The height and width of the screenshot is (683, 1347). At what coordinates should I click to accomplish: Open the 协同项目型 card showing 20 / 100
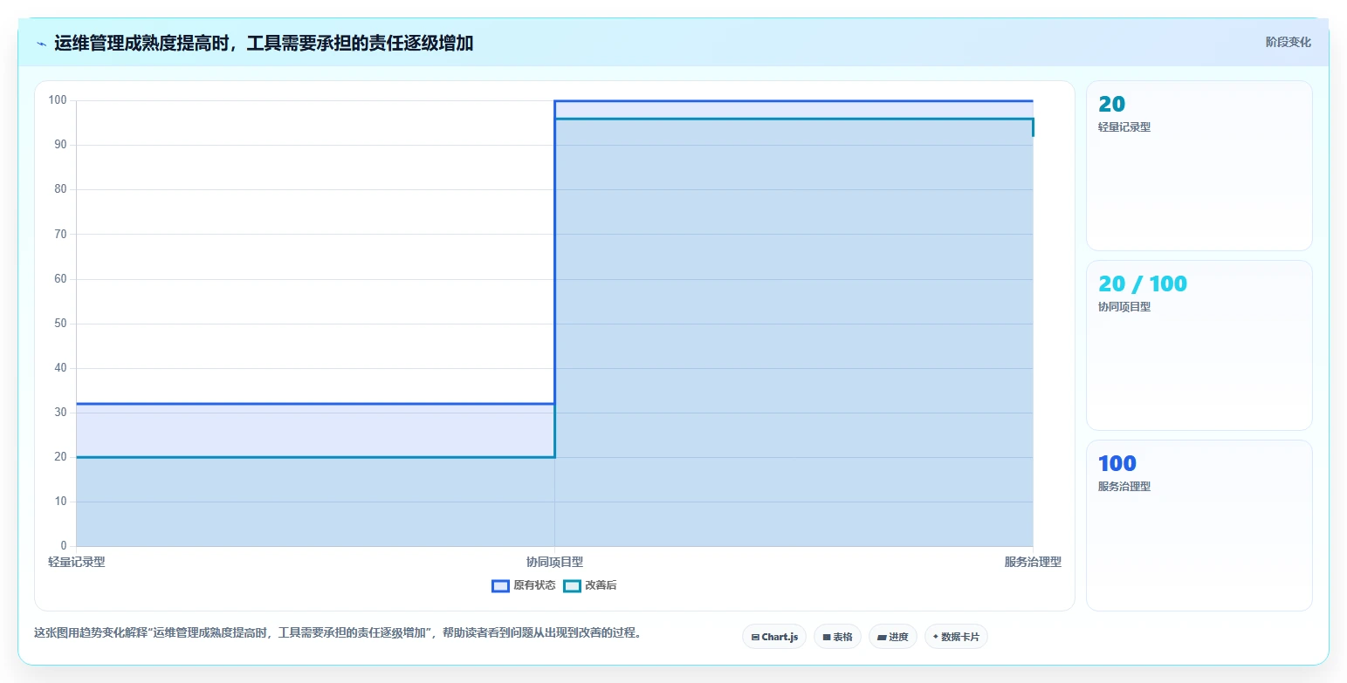tap(1199, 345)
